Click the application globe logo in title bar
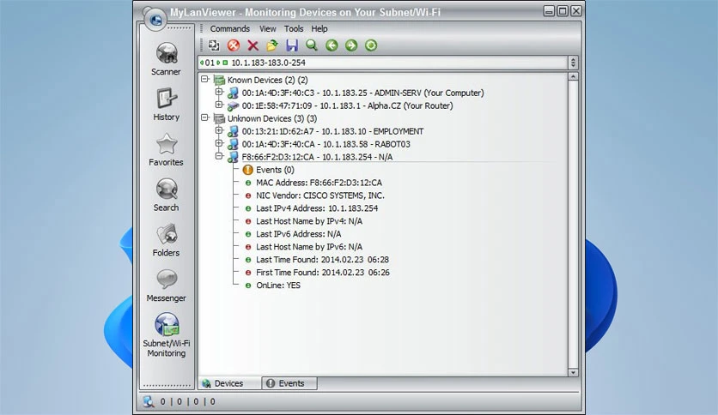718x415 pixels. click(x=155, y=19)
